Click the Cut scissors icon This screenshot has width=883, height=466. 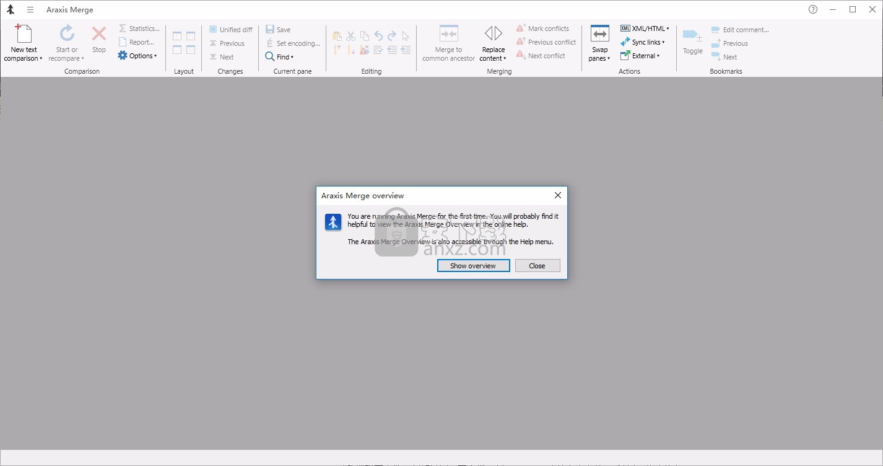coord(351,36)
